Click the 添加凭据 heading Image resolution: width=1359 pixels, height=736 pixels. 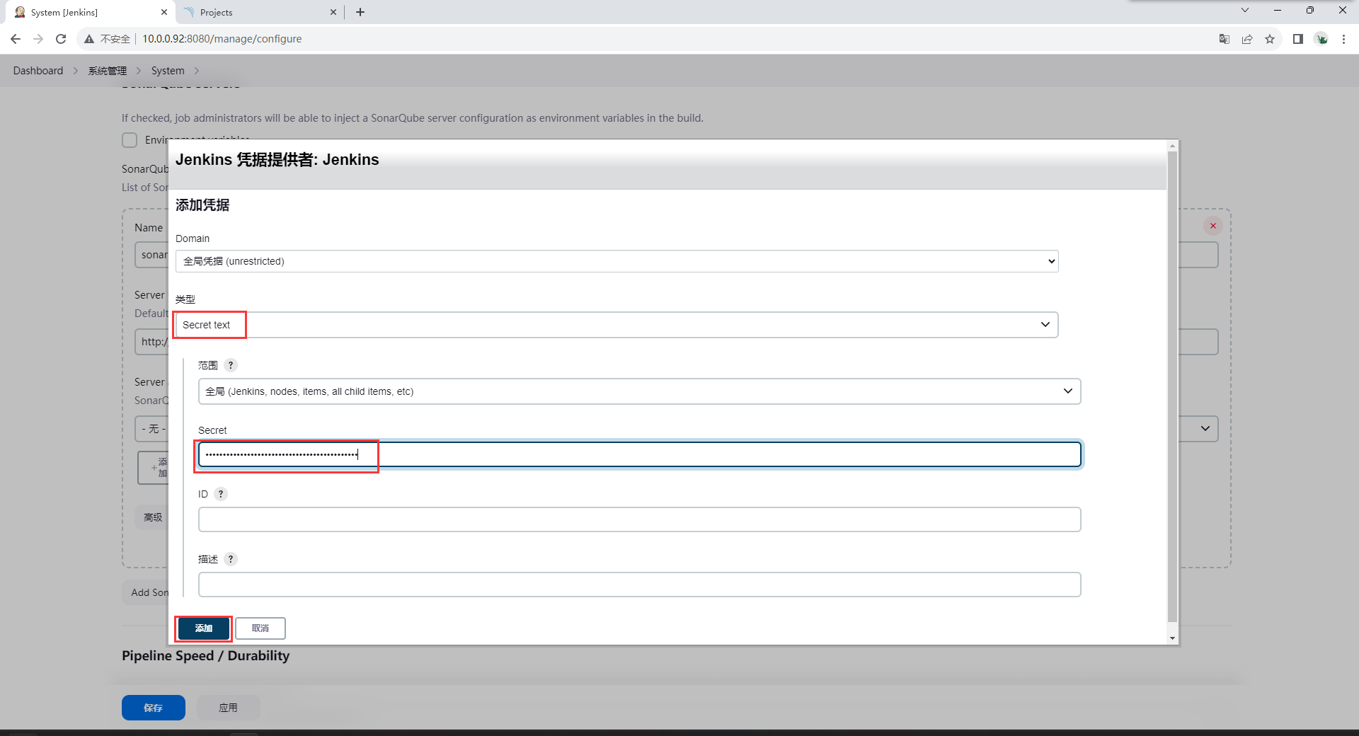coord(202,205)
